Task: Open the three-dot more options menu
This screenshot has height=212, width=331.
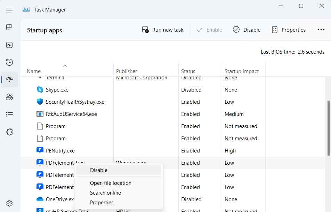Action: click(321, 30)
